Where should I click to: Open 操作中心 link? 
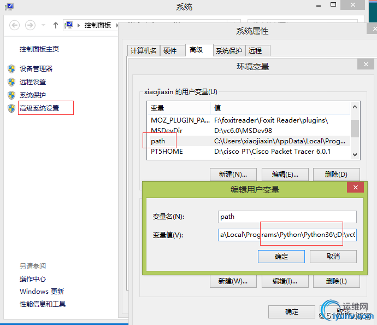click(33, 279)
